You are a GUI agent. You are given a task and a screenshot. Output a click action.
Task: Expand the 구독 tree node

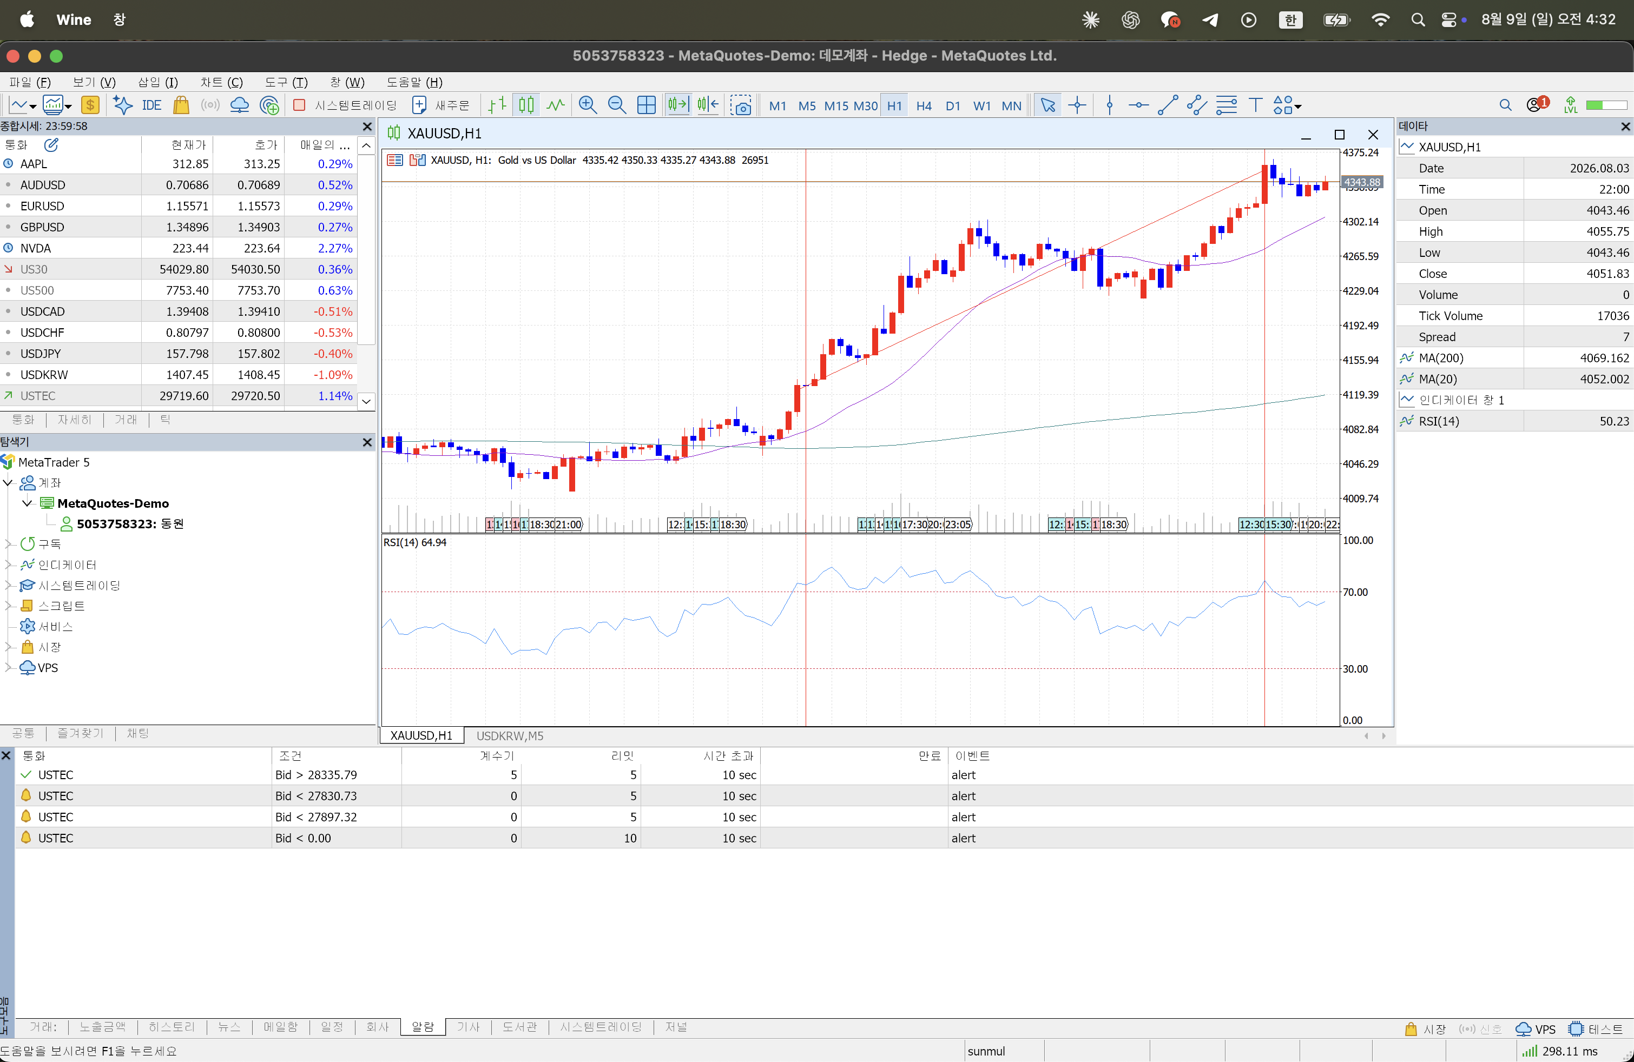point(8,545)
